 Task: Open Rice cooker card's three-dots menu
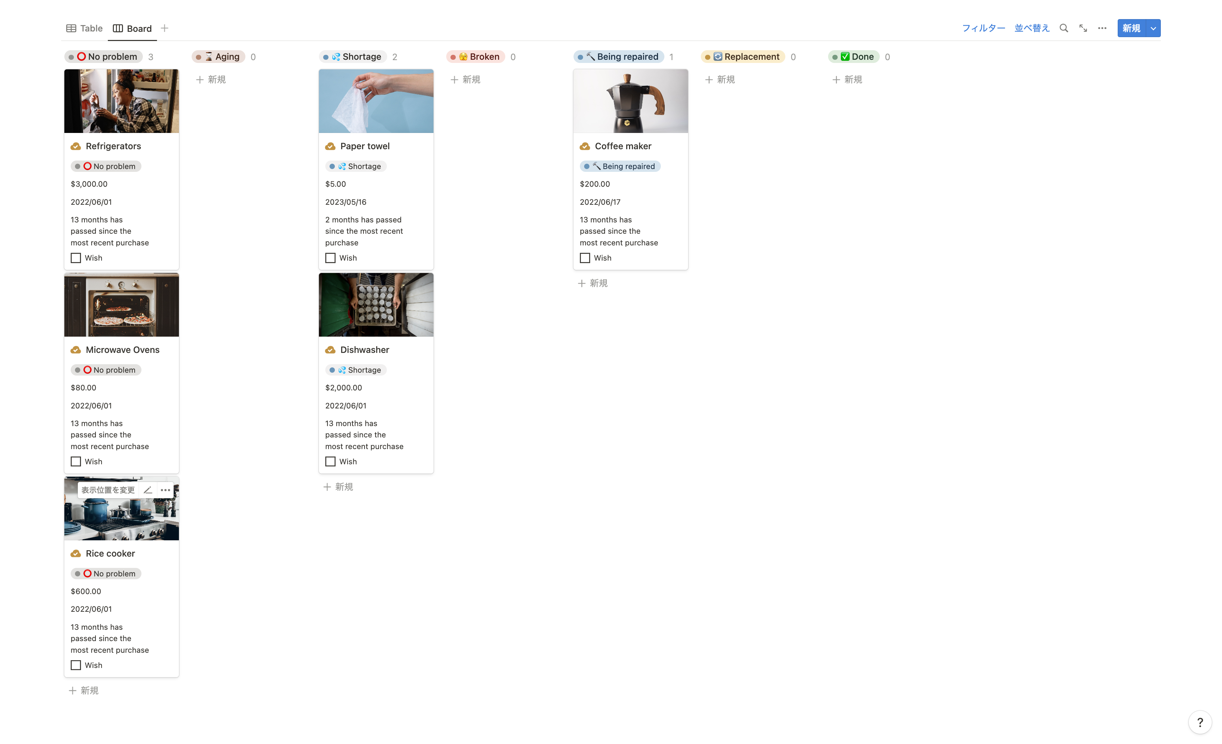[165, 490]
